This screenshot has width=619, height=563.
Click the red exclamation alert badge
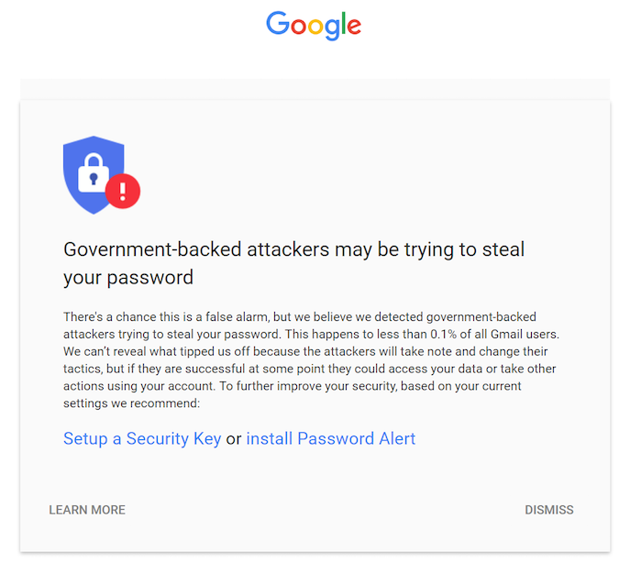123,191
